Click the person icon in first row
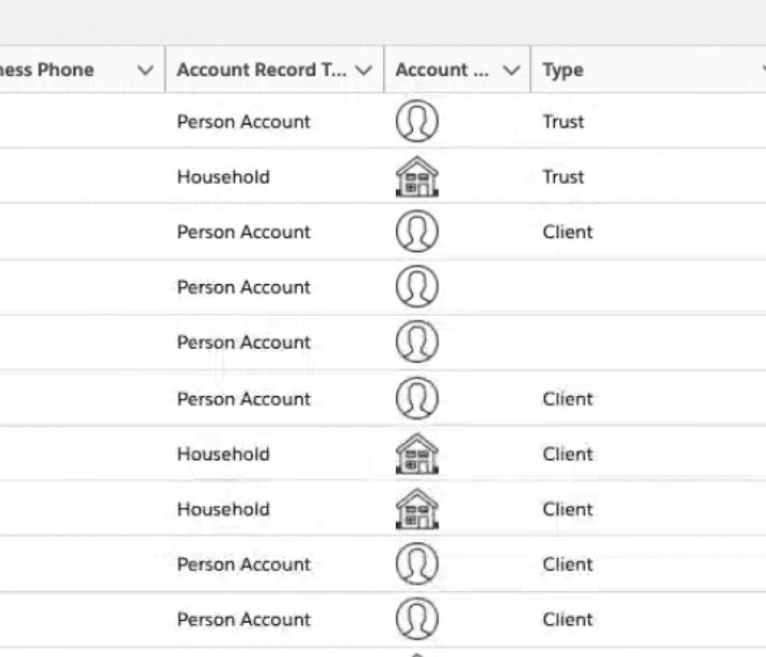This screenshot has width=766, height=657. [417, 121]
